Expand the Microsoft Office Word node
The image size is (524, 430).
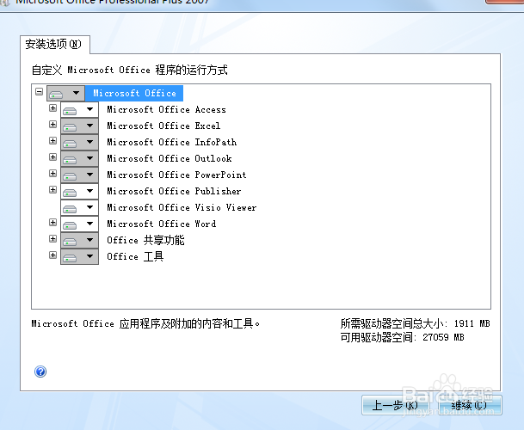[x=52, y=223]
